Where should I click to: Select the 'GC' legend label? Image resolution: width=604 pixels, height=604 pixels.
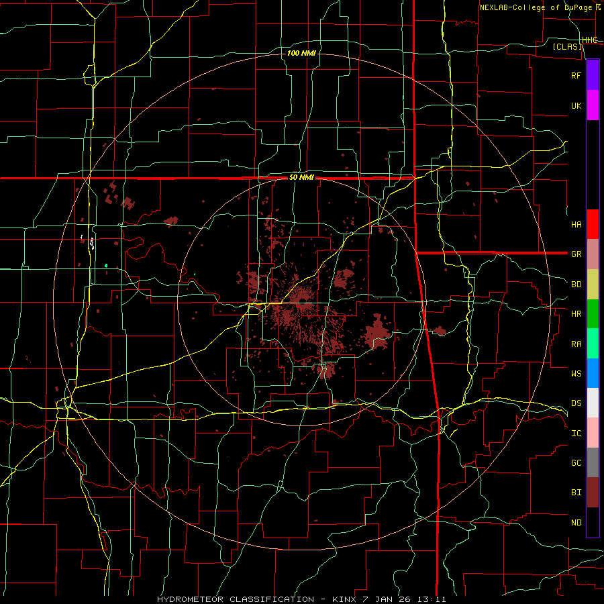(576, 463)
